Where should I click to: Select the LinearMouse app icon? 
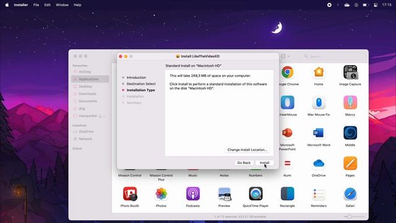click(287, 102)
